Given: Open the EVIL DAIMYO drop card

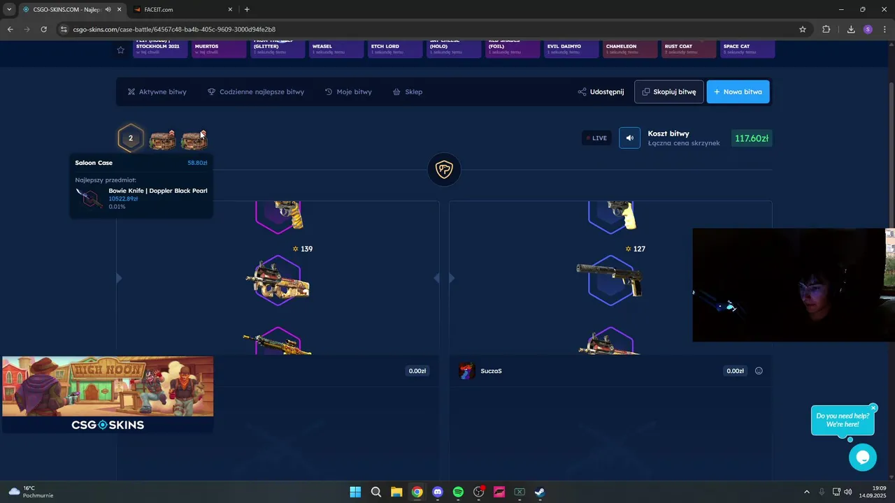Looking at the screenshot, I should [571, 49].
